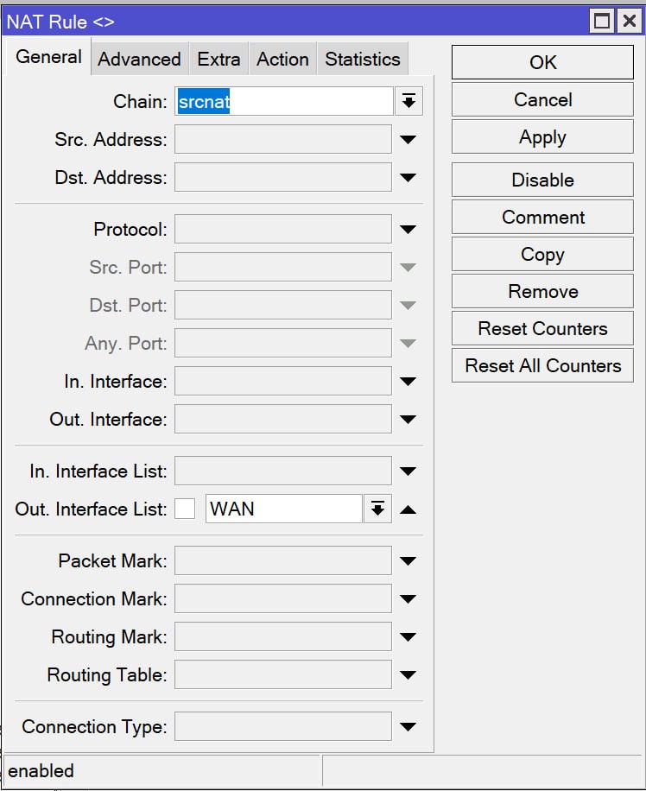
Task: Expand the Src. Address field arrow
Action: click(x=408, y=140)
